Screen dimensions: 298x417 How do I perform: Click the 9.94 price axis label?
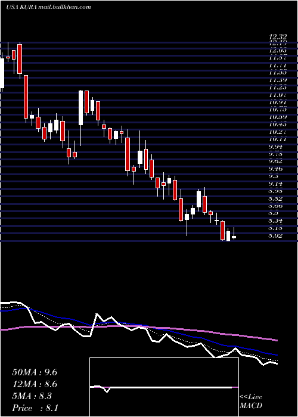pyautogui.click(x=277, y=147)
